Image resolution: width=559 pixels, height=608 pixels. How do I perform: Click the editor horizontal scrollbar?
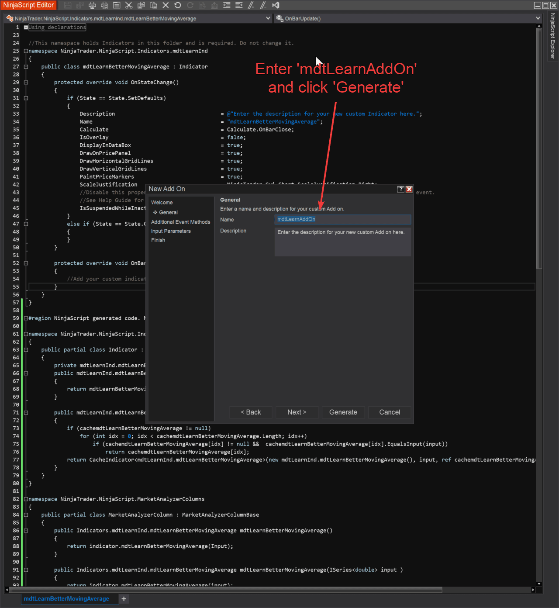click(226, 590)
